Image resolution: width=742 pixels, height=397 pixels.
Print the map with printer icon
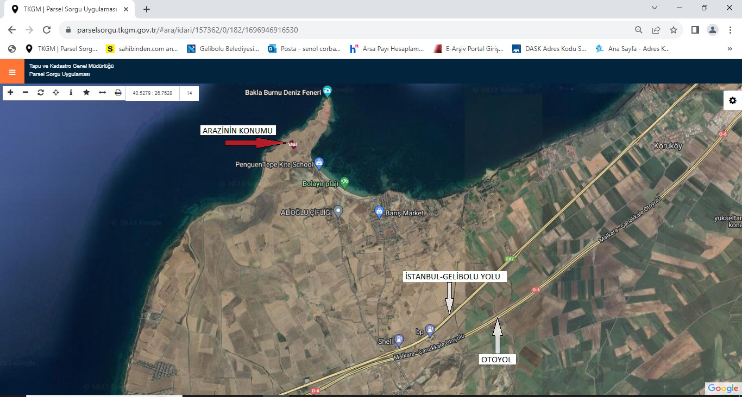[x=118, y=93]
